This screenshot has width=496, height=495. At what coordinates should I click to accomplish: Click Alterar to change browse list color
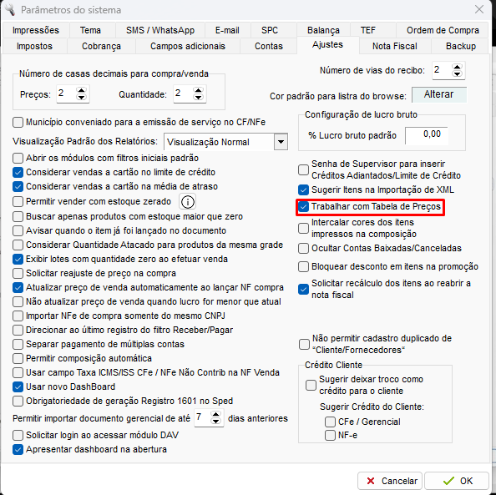coord(438,94)
